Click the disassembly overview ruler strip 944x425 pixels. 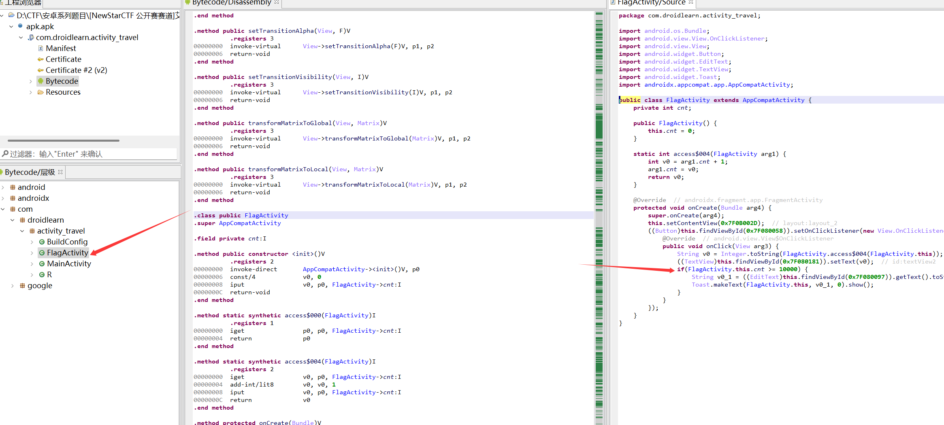599,219
